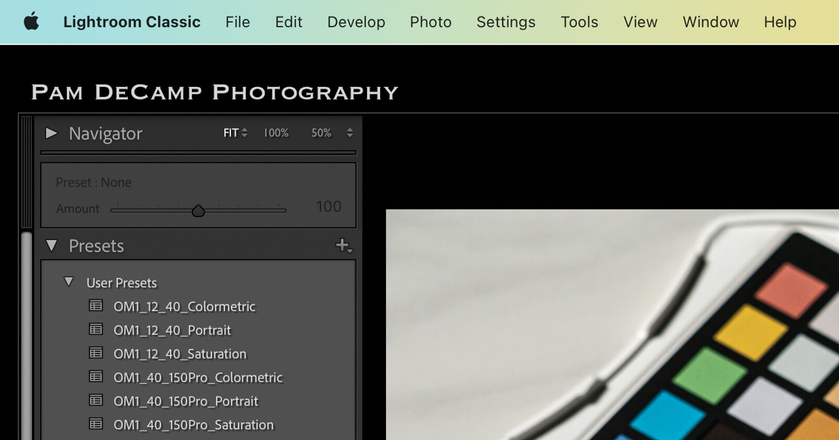
Task: Click the OM1_12_40_Saturation preset icon
Action: point(96,353)
